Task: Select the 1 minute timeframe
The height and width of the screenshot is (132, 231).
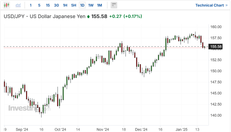Action: point(31,6)
